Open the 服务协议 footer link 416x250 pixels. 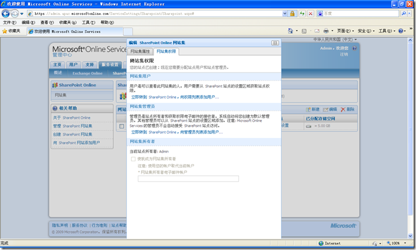pos(80,226)
